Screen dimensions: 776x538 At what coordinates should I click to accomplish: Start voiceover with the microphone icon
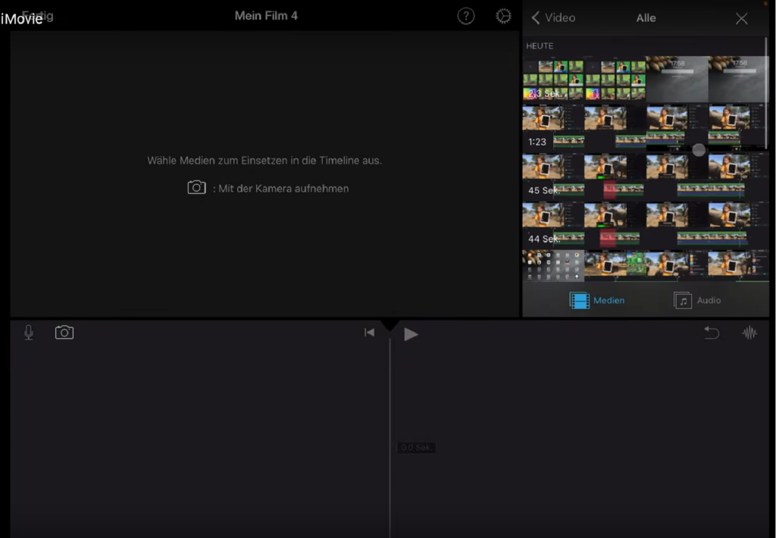(29, 333)
